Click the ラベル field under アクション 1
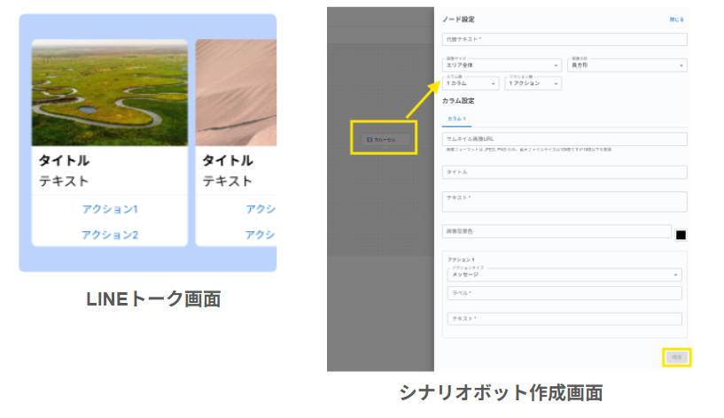The image size is (724, 418). click(564, 293)
